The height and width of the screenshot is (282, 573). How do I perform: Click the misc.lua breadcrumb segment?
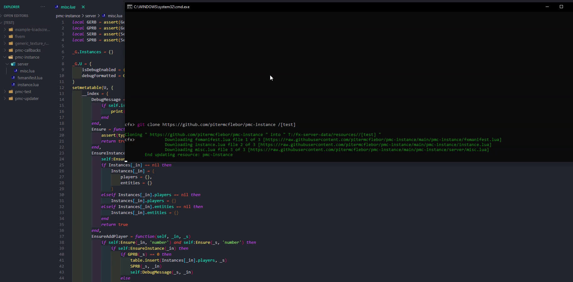click(115, 16)
